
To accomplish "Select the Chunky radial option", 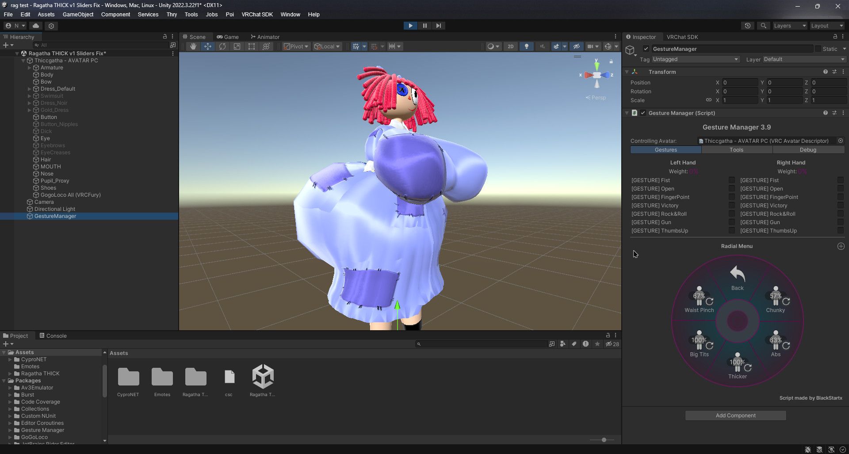I will (x=776, y=300).
